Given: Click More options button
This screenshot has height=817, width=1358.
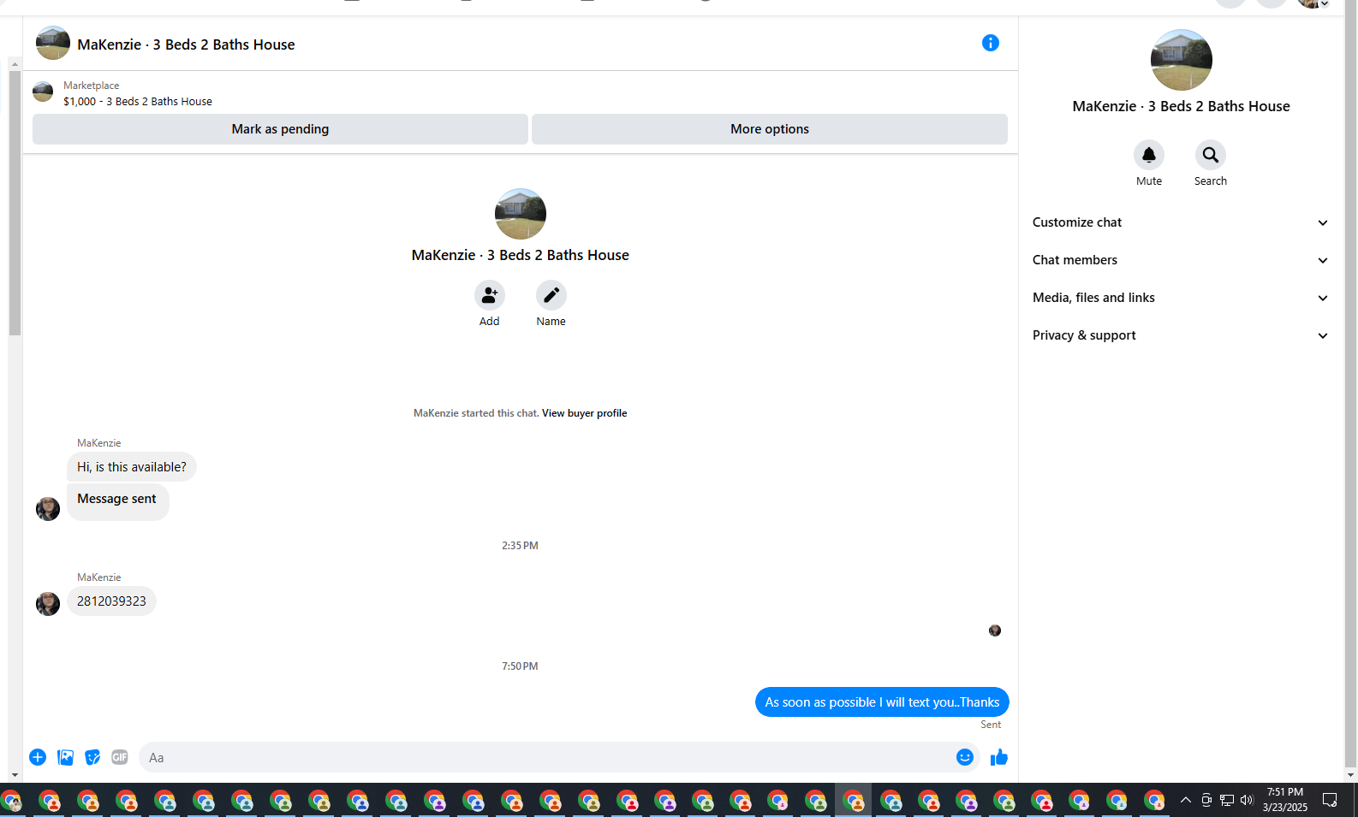Looking at the screenshot, I should [770, 129].
